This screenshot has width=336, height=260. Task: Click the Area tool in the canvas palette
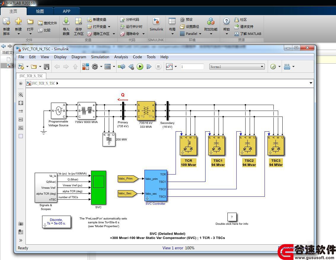click(x=21, y=136)
